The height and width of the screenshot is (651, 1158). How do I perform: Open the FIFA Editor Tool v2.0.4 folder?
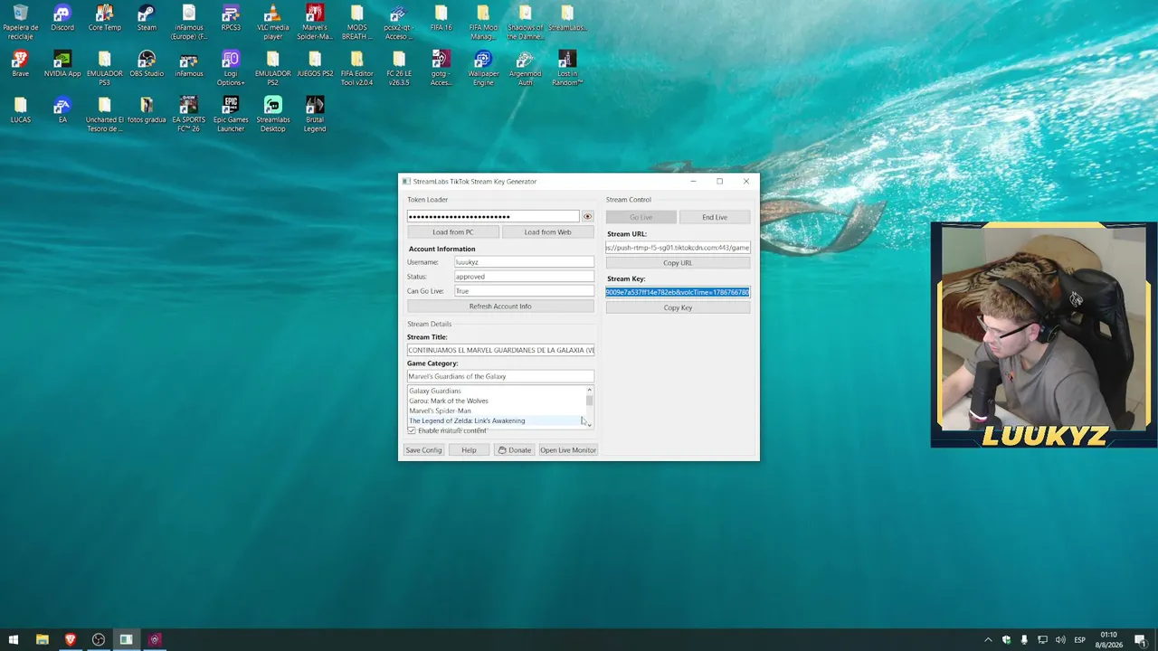(356, 69)
